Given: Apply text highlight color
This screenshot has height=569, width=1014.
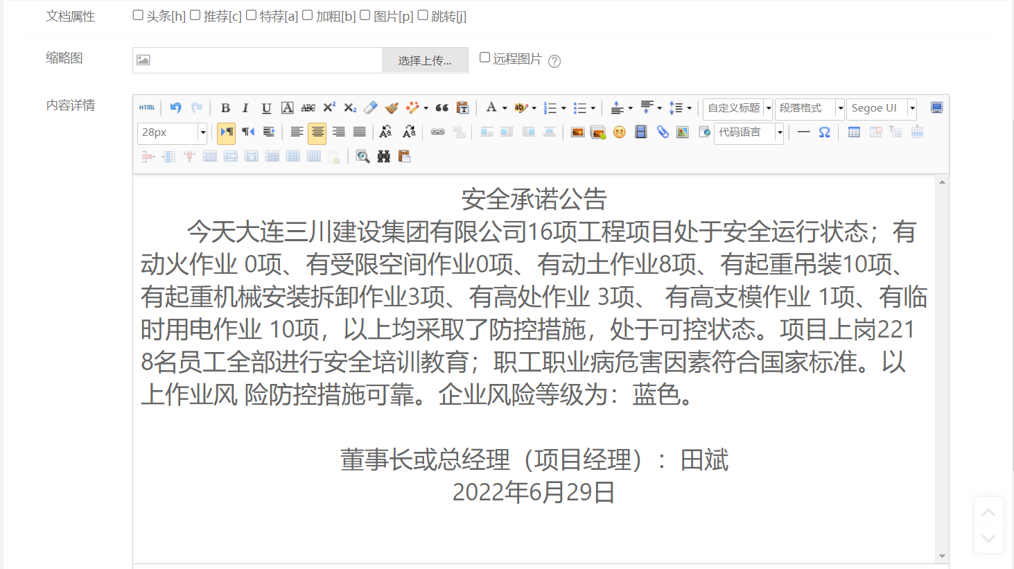Looking at the screenshot, I should pos(521,108).
